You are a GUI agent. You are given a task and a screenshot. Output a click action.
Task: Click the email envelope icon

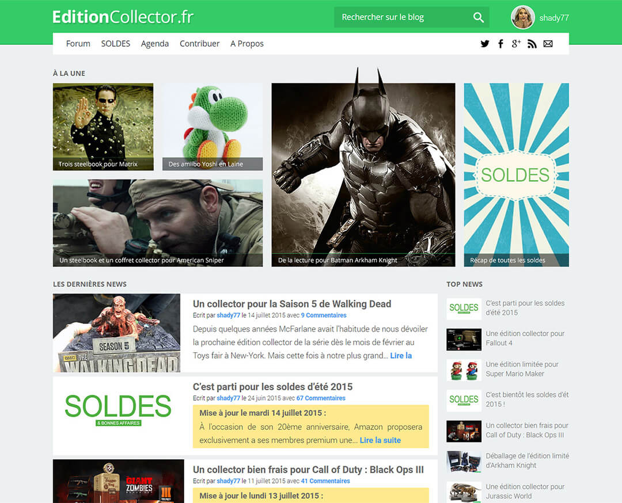(548, 44)
